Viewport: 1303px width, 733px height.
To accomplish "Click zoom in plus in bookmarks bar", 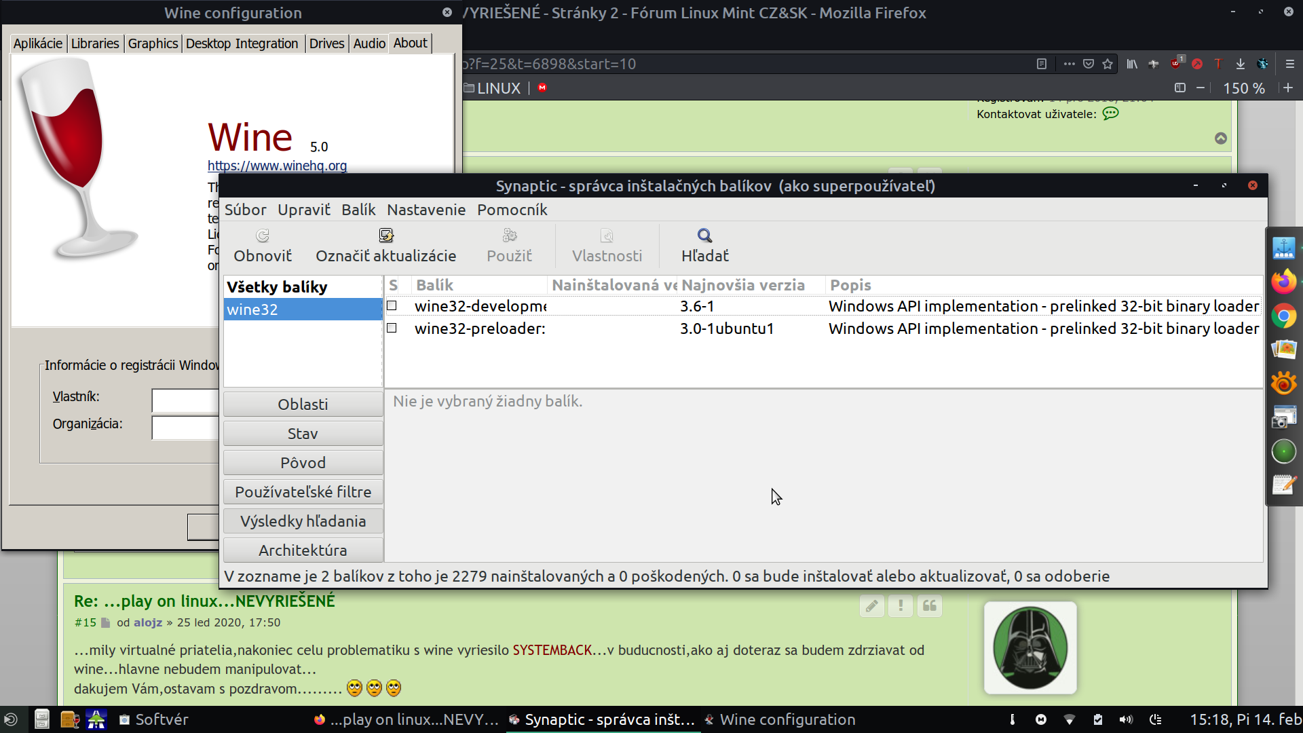I will click(x=1288, y=88).
